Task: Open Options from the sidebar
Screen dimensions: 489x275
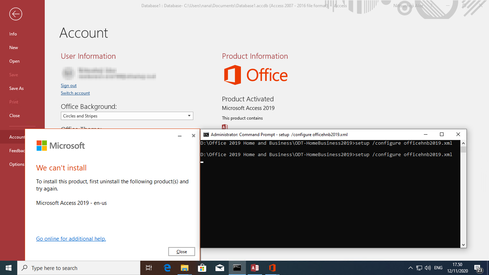Action: [17, 164]
